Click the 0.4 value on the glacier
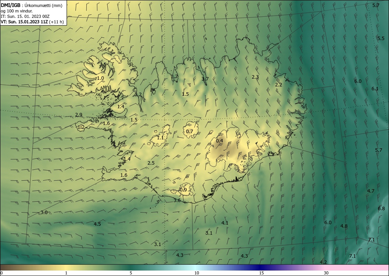This screenshot has height=276, width=389. [219, 141]
